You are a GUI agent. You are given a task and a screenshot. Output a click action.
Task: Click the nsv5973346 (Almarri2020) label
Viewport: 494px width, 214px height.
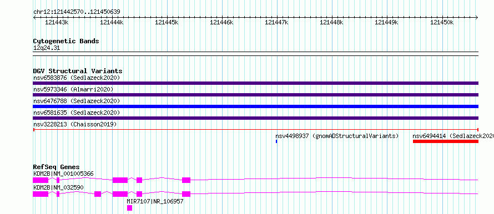coord(73,89)
